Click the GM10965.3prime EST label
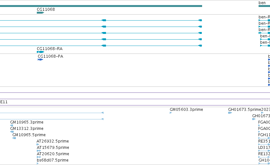The image size is (270, 165). pos(27,122)
